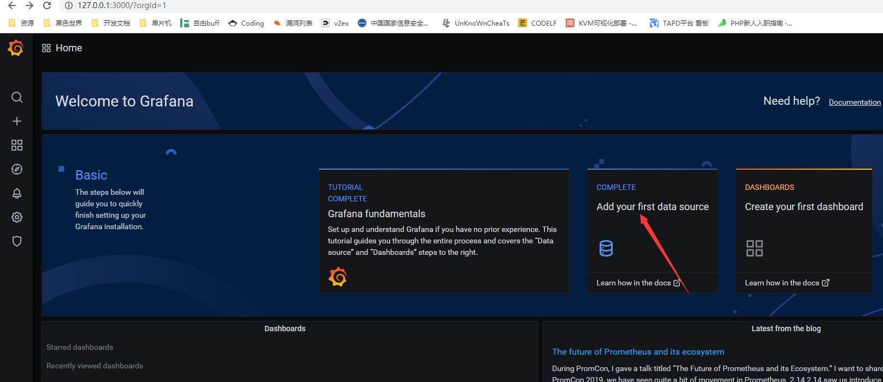Open the Explore compass icon
Viewport: 883px width, 382px height.
(17, 169)
